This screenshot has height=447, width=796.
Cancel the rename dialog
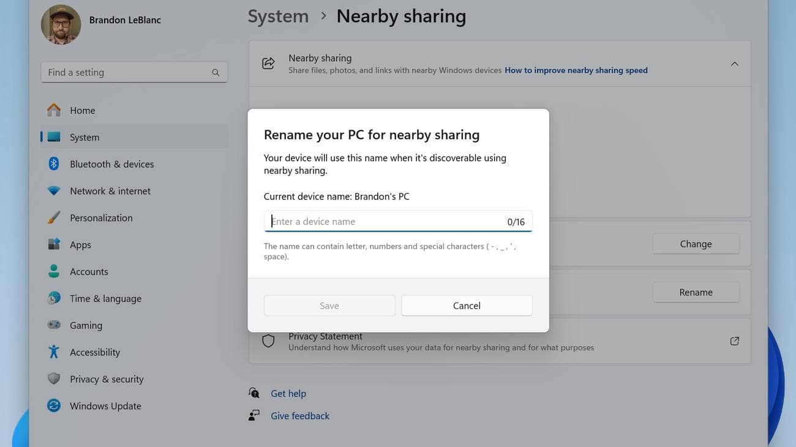coord(467,305)
